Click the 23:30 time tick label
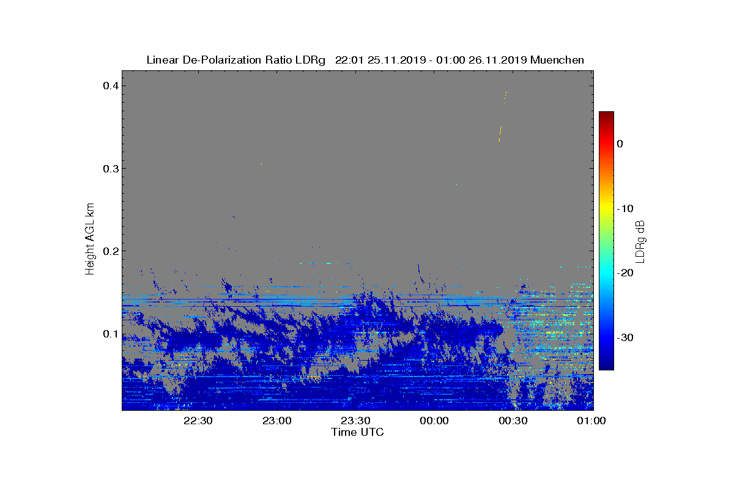The height and width of the screenshot is (489, 734). (356, 421)
